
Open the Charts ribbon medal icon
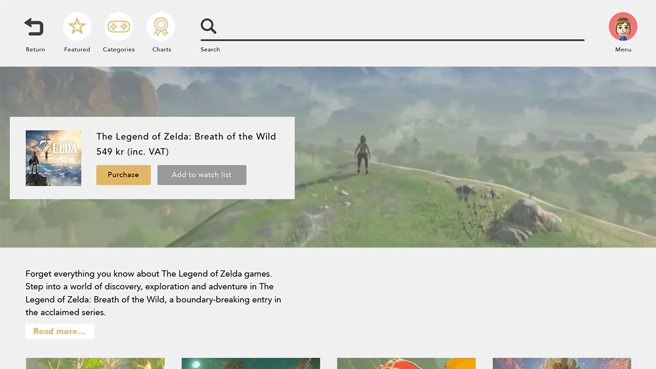point(161,26)
